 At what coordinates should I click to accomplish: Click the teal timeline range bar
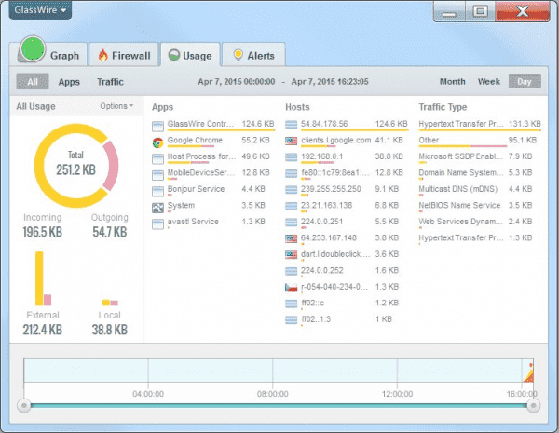(279, 406)
